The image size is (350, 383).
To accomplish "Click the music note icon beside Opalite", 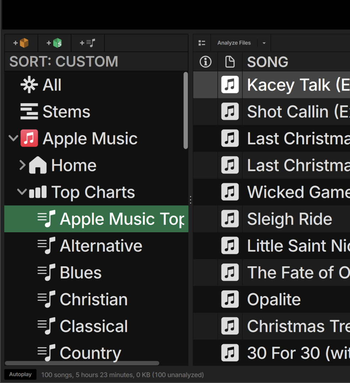I will tap(230, 299).
